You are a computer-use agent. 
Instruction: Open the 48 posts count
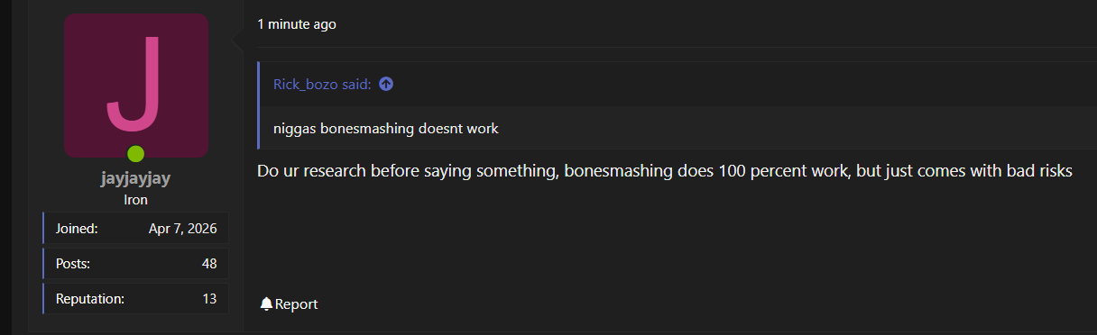pyautogui.click(x=209, y=264)
